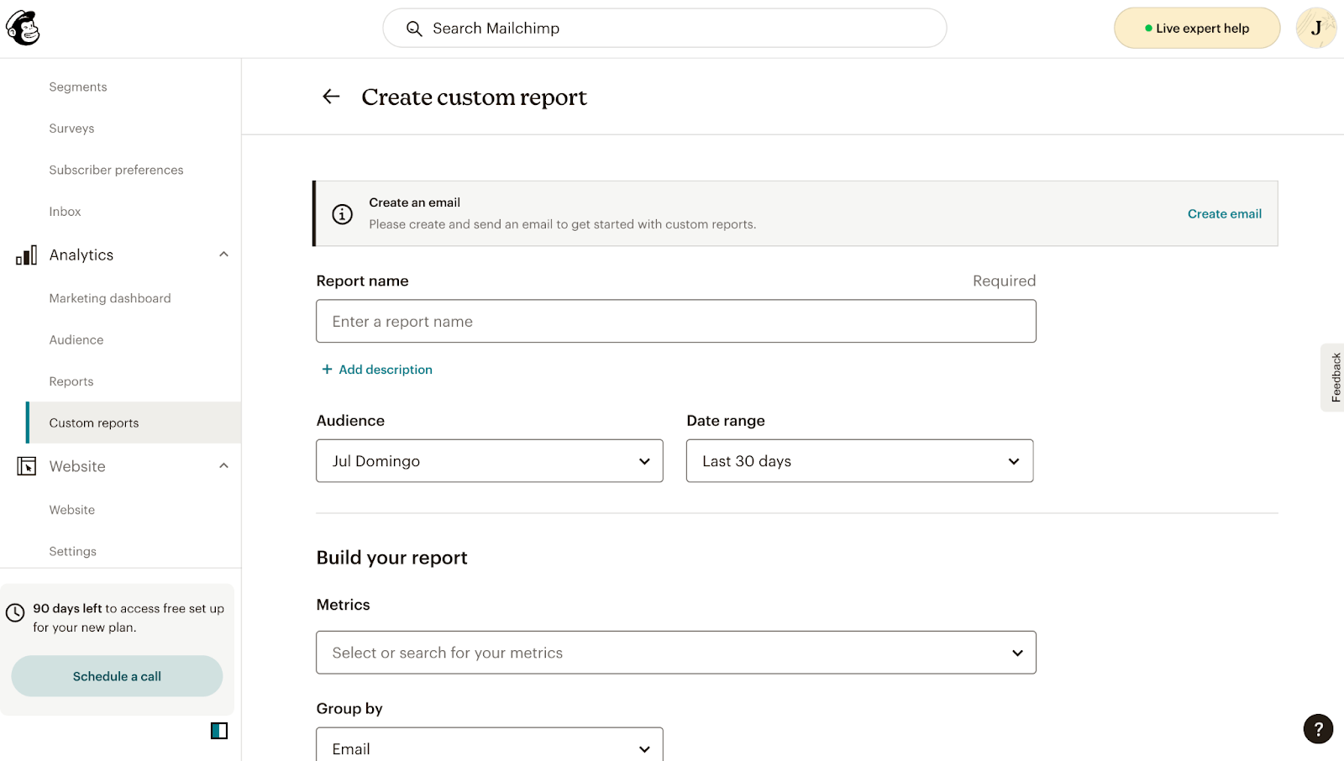
Task: Click the info icon in banner
Action: (x=343, y=214)
